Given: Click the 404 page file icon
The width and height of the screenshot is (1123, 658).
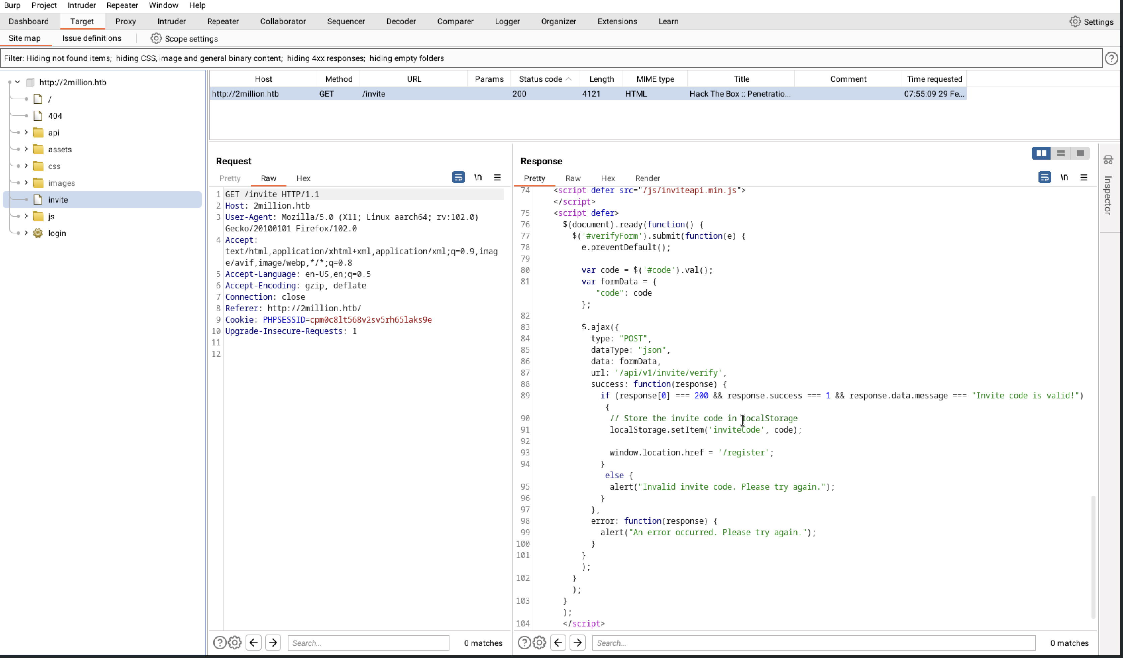Looking at the screenshot, I should point(38,116).
